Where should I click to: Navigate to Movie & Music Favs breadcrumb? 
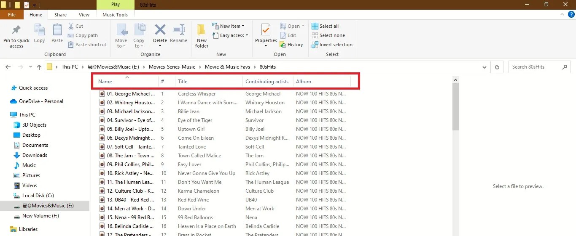[x=227, y=67]
